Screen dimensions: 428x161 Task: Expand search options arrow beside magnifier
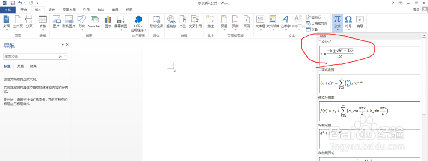[x=65, y=56]
